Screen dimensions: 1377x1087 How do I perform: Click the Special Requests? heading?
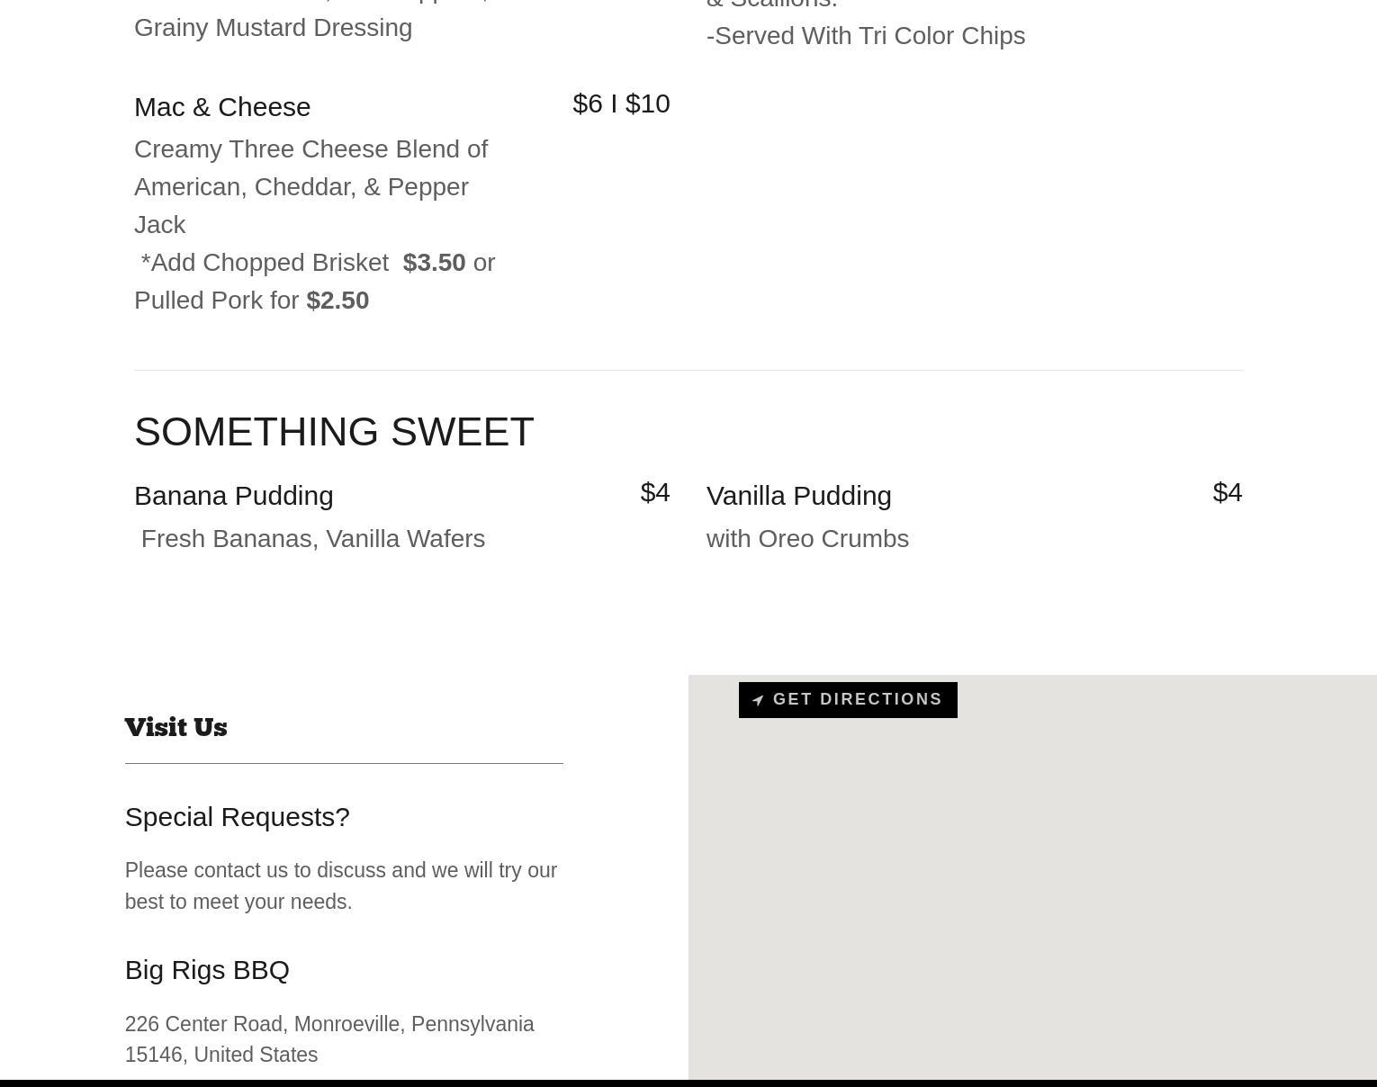click(238, 817)
